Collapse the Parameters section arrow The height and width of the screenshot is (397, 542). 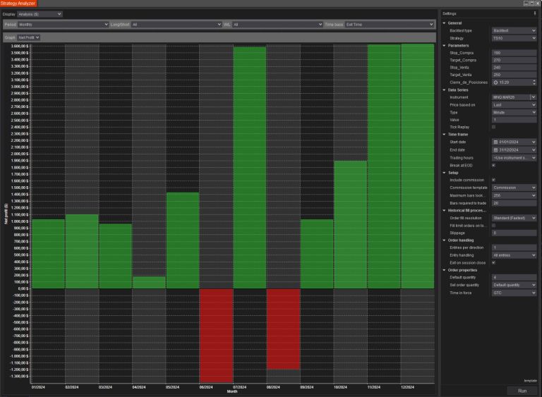pyautogui.click(x=445, y=46)
